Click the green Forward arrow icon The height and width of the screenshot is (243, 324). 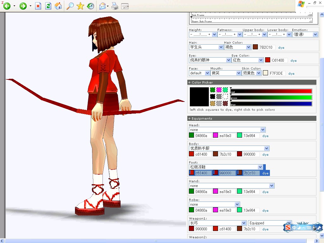[x=23, y=6]
